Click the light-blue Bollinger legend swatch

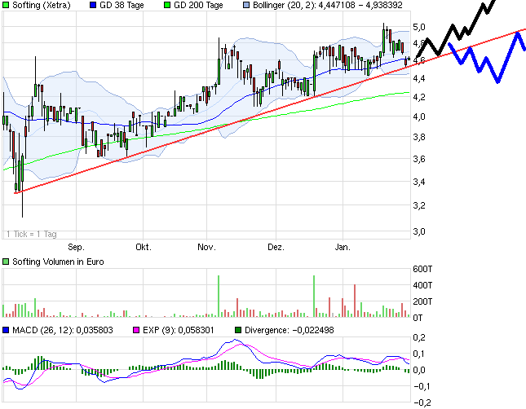click(246, 5)
